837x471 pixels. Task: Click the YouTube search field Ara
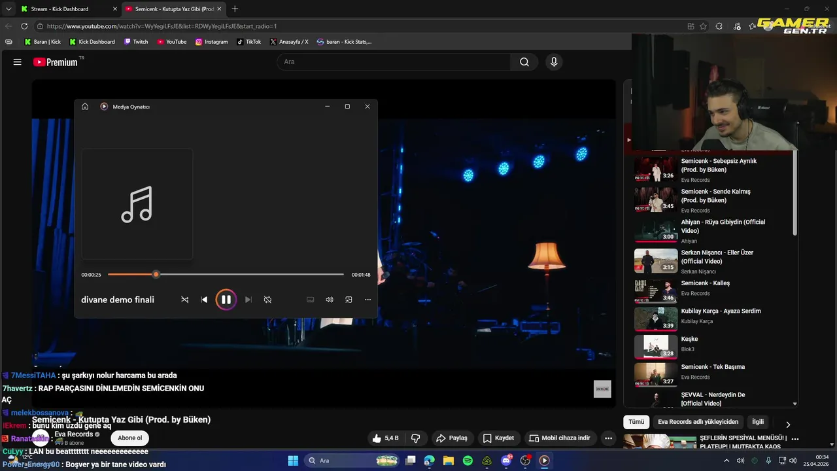coord(394,62)
